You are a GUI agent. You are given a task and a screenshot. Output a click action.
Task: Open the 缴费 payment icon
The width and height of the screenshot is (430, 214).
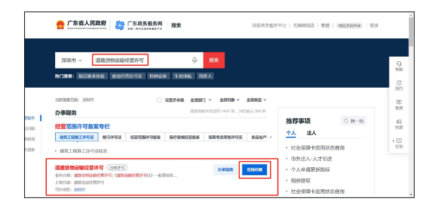[399, 102]
